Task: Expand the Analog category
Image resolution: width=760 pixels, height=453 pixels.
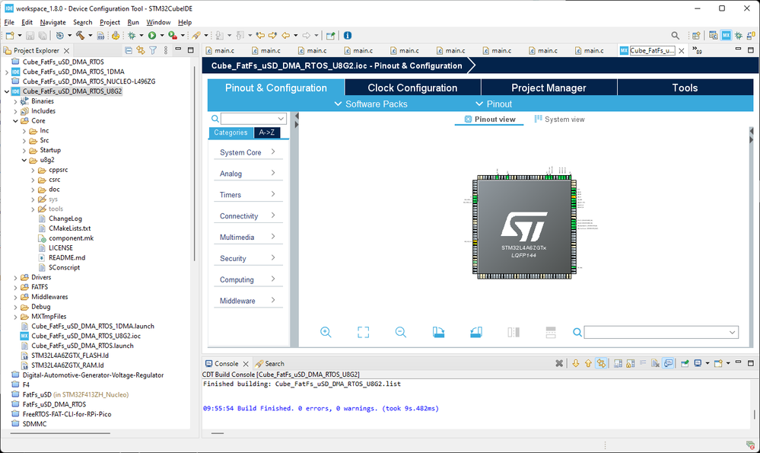Action: coord(248,174)
